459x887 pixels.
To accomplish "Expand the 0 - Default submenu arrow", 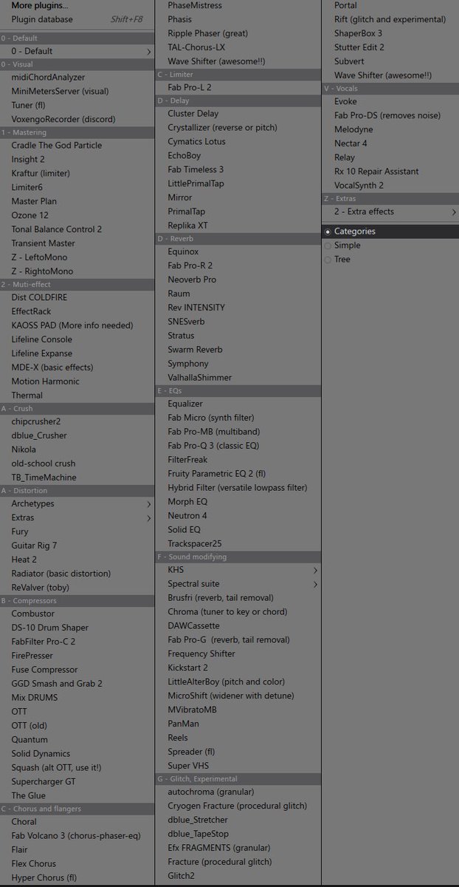I will pyautogui.click(x=149, y=52).
